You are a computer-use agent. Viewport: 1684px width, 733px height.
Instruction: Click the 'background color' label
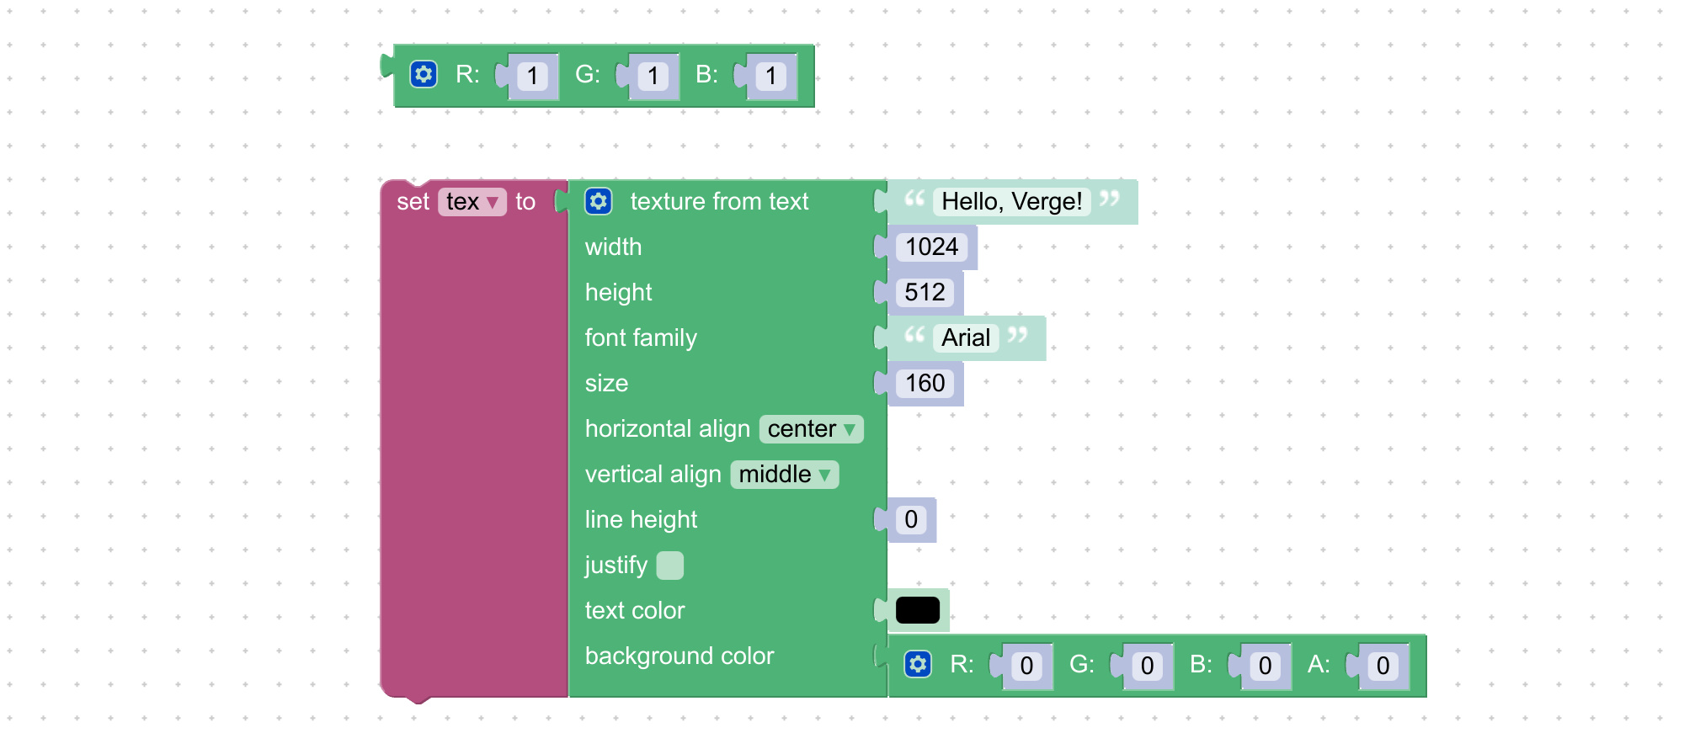[x=679, y=656]
